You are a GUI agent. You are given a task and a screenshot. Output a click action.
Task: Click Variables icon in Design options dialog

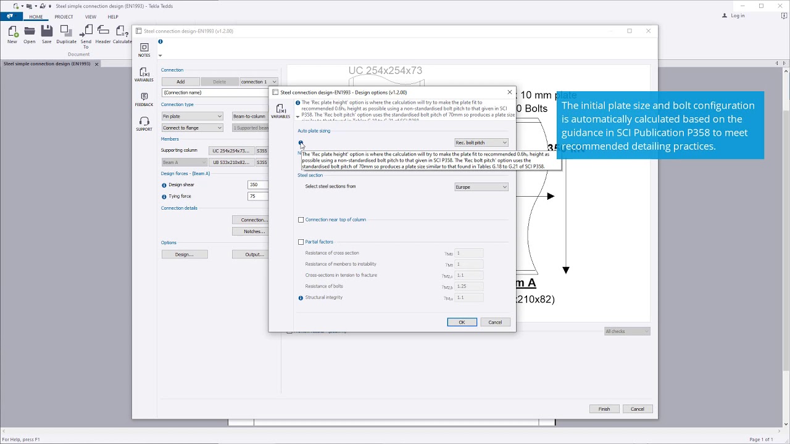click(x=280, y=111)
